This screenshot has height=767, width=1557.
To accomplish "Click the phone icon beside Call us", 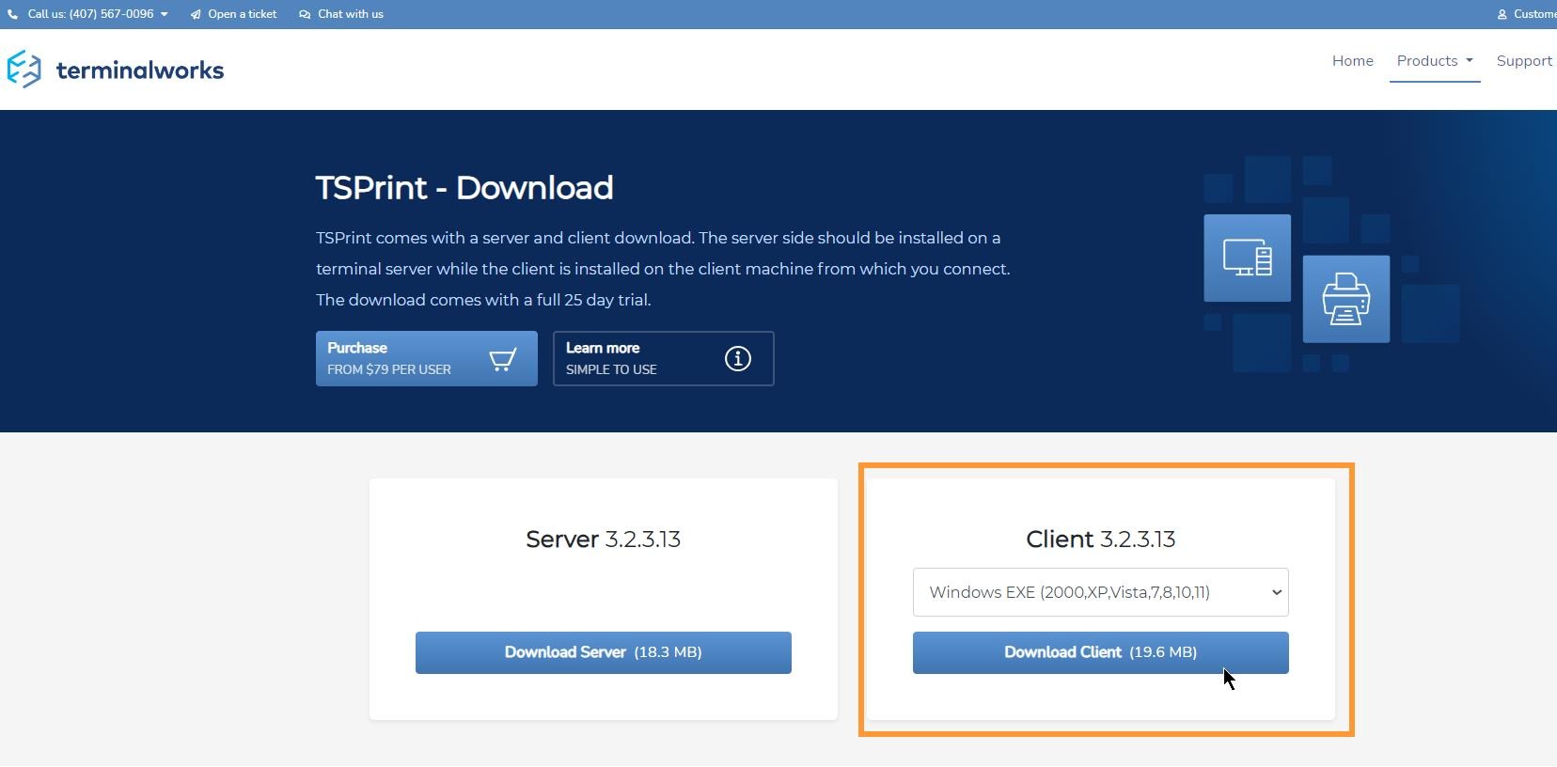I will (x=12, y=14).
